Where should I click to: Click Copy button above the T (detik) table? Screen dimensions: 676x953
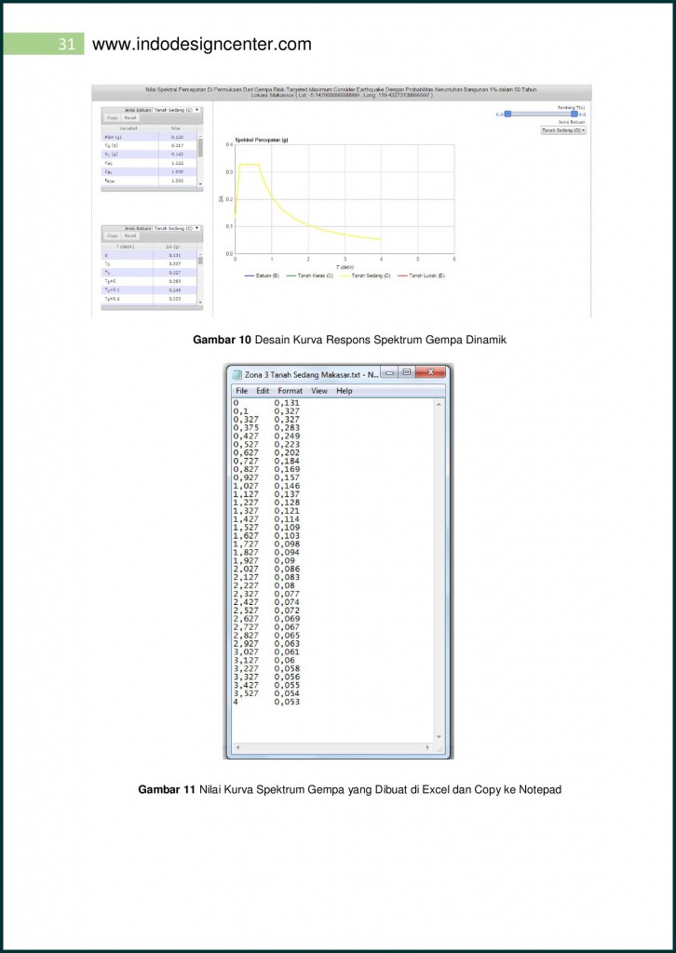113,235
